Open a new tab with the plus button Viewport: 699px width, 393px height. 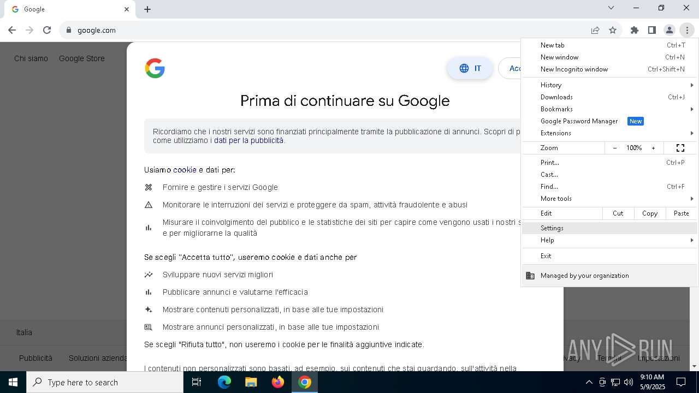147,9
